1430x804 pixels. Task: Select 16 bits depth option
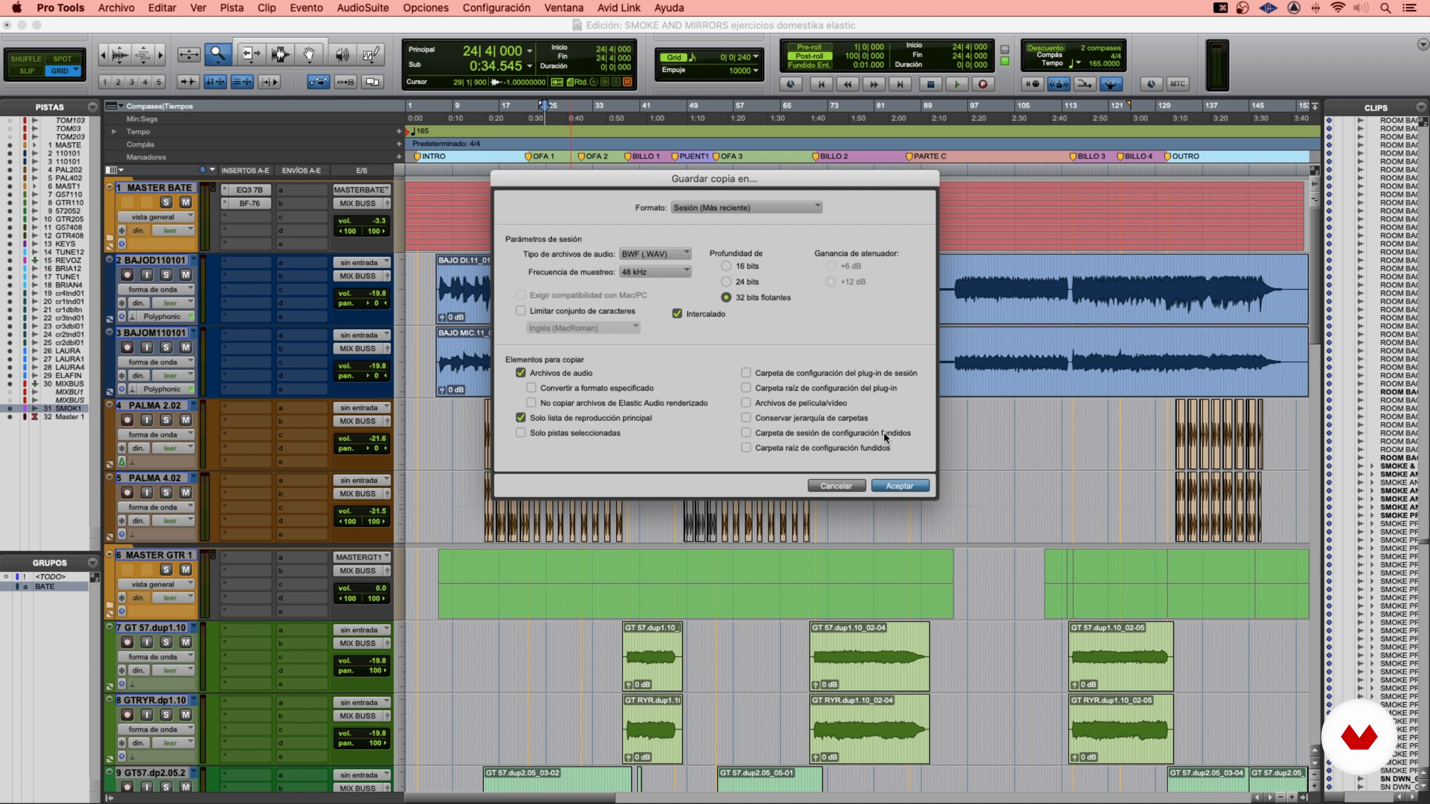(726, 267)
